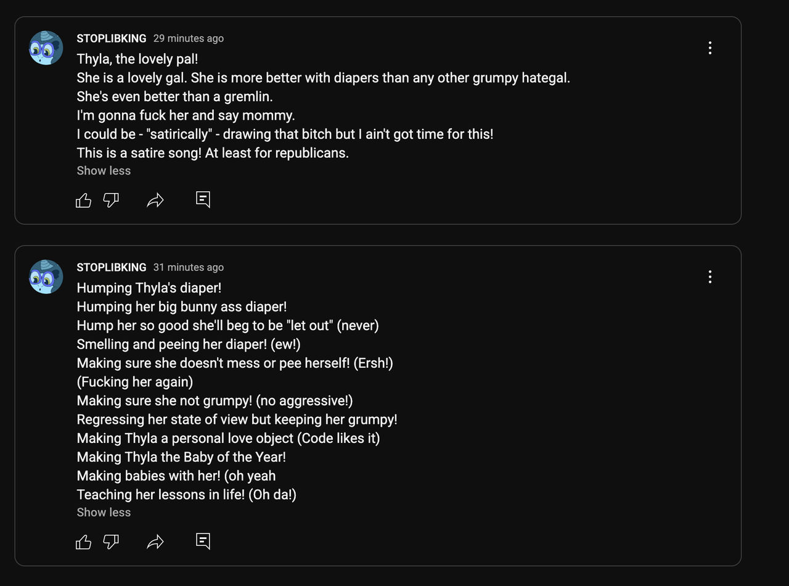Share the comment from 29 minutes ago
Viewport: 789px width, 586px height.
click(155, 200)
